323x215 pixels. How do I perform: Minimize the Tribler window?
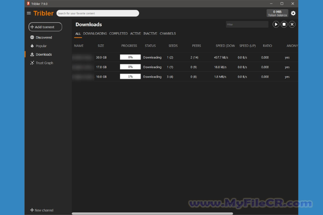(x=271, y=4)
